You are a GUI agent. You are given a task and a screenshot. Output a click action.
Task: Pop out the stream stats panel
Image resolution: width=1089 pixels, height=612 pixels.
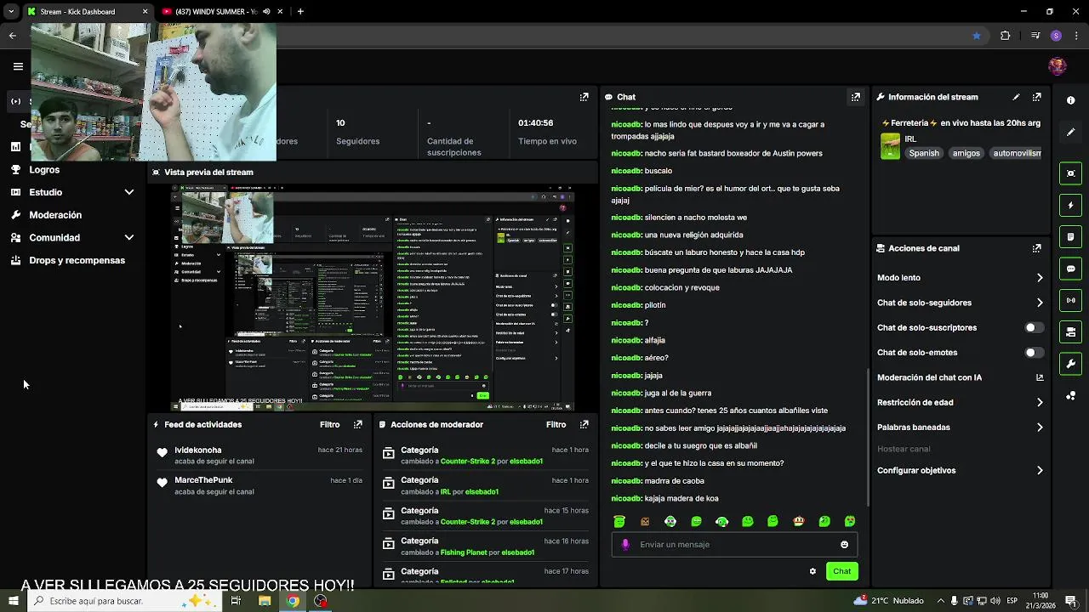click(x=584, y=97)
